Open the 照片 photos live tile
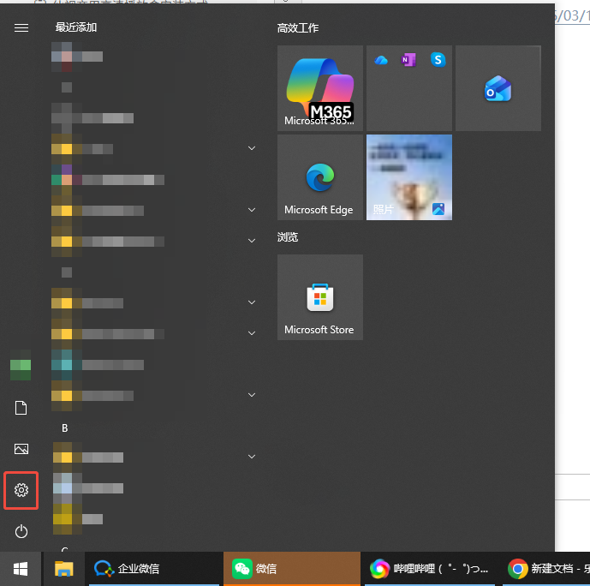This screenshot has height=586, width=590. click(408, 177)
